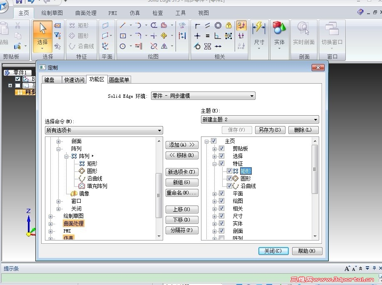Click the concentric constraint icon in 相关 group
Screen dimensions: 382x285
218,25
